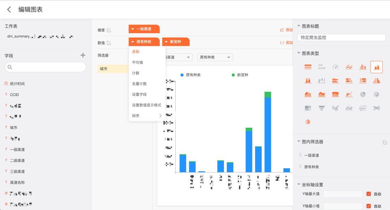Toggle 自动 checkbox for Y轴最小值

pyautogui.click(x=369, y=206)
